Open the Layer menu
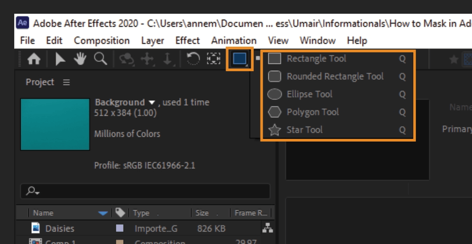The image size is (472, 244). click(153, 41)
